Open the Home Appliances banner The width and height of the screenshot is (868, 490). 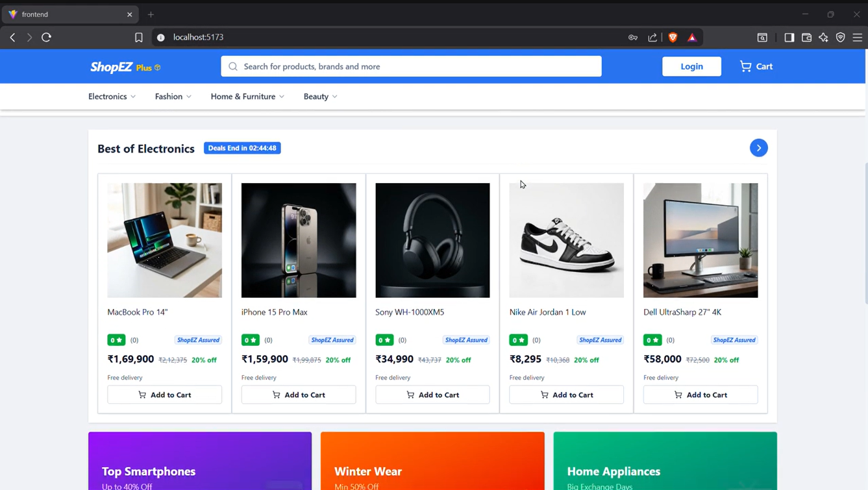click(665, 461)
